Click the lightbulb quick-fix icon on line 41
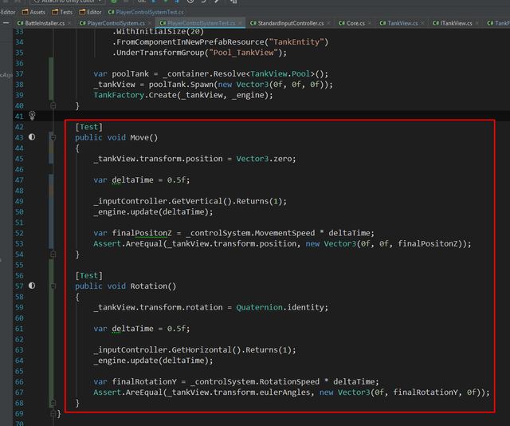Screen dimensions: 510x426 tap(32, 116)
